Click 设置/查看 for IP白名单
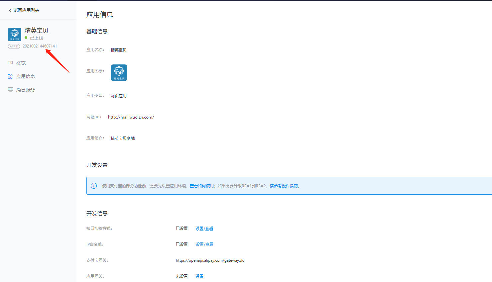The width and height of the screenshot is (492, 282). click(204, 244)
